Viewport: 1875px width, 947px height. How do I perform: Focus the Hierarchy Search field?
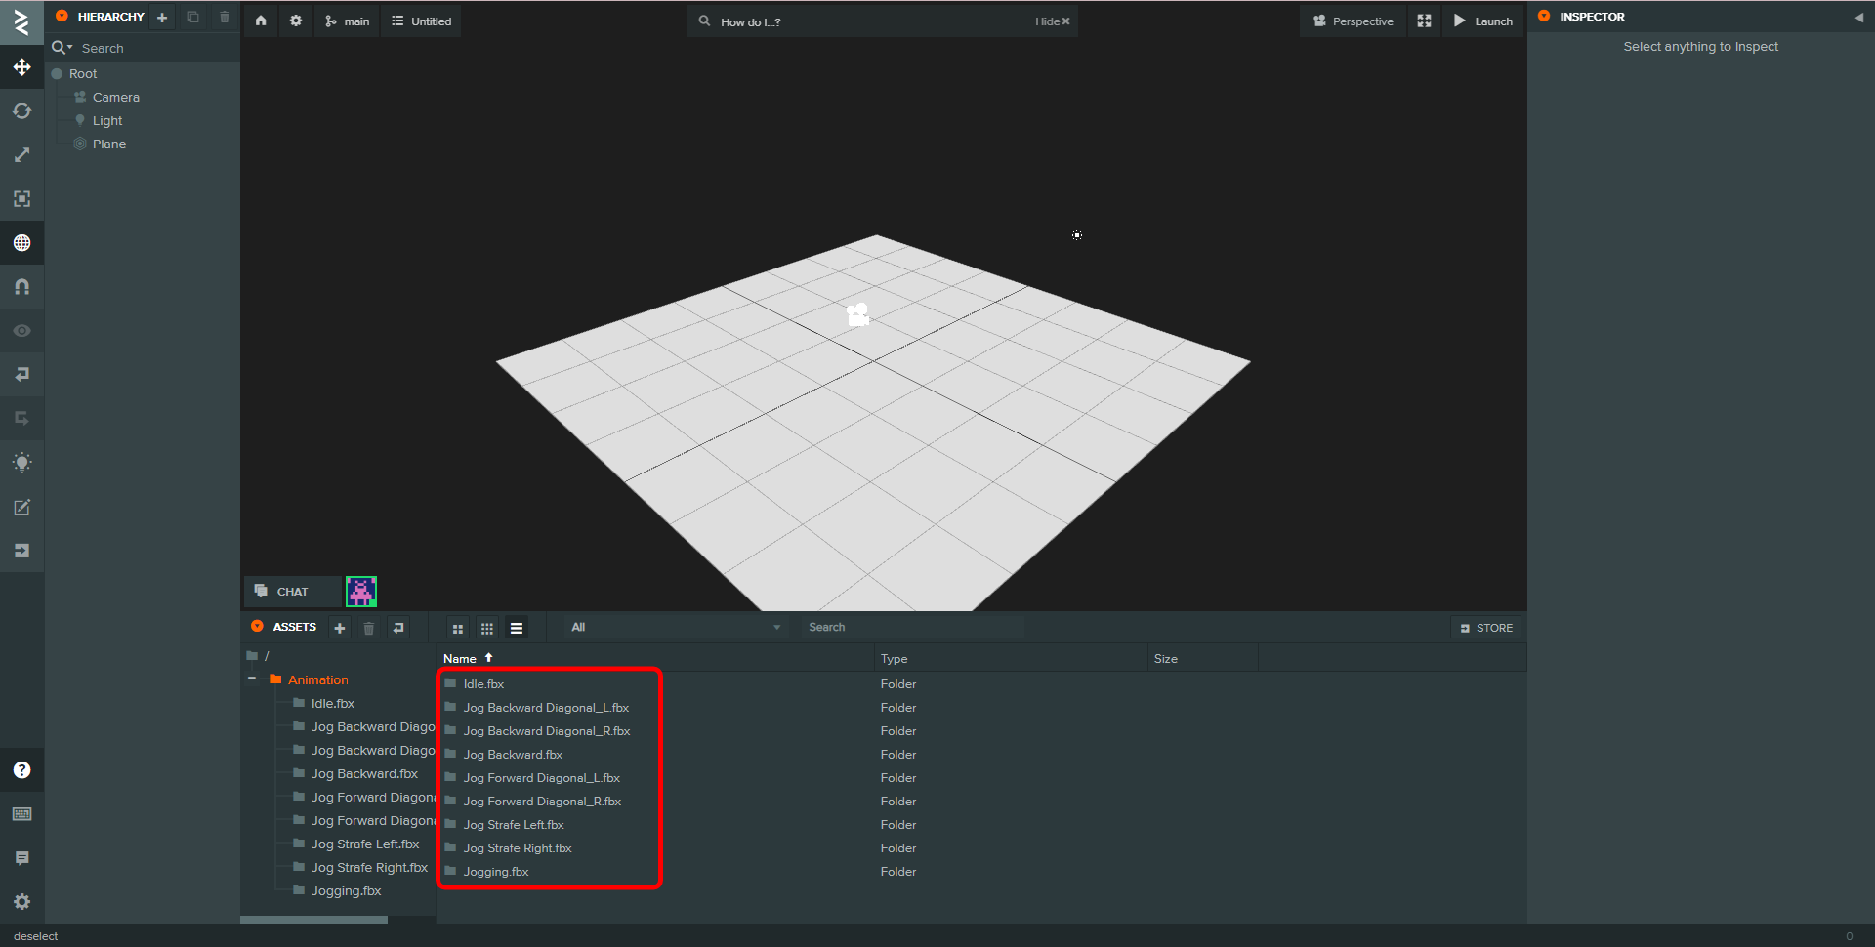(x=156, y=48)
